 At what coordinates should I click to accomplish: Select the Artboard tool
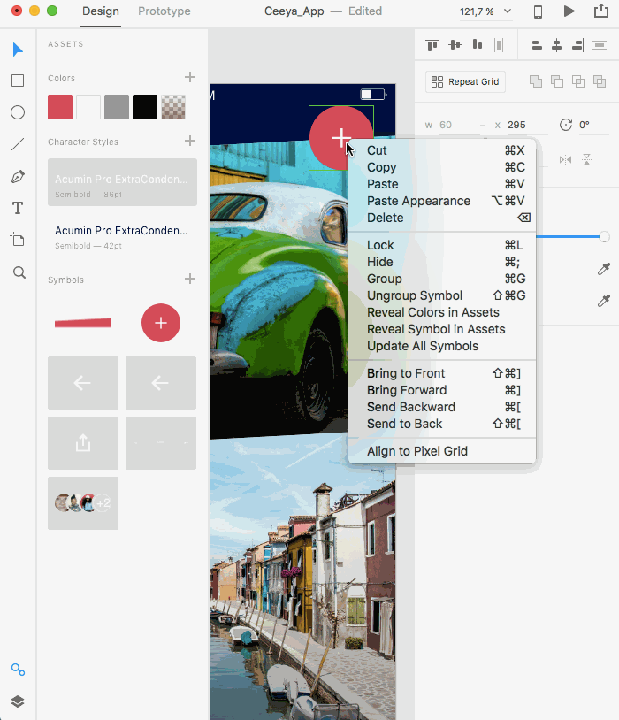pyautogui.click(x=18, y=239)
